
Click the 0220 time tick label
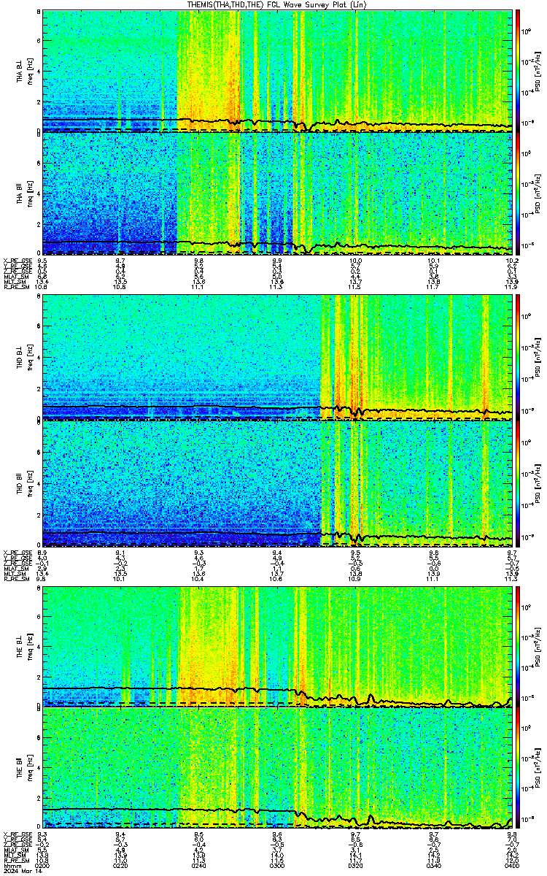(x=120, y=867)
